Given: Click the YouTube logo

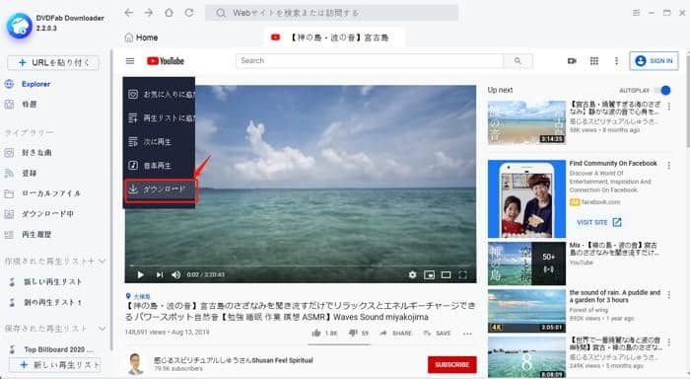Looking at the screenshot, I should coord(166,61).
